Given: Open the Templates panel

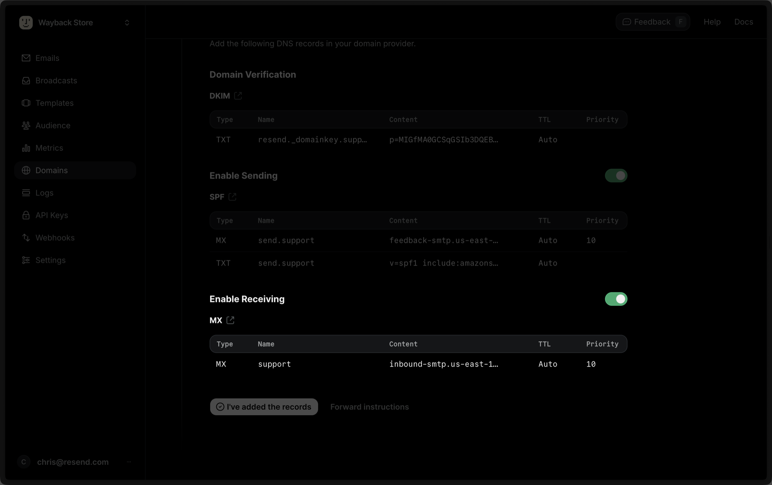Looking at the screenshot, I should 54,103.
